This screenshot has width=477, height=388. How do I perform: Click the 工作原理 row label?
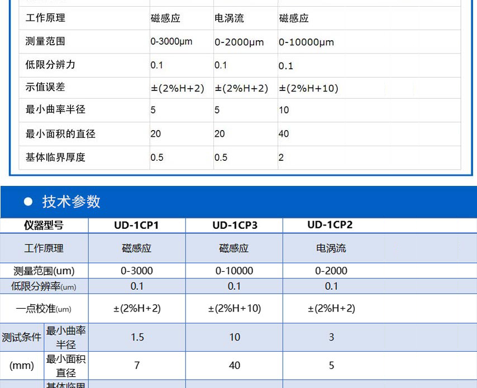44,247
